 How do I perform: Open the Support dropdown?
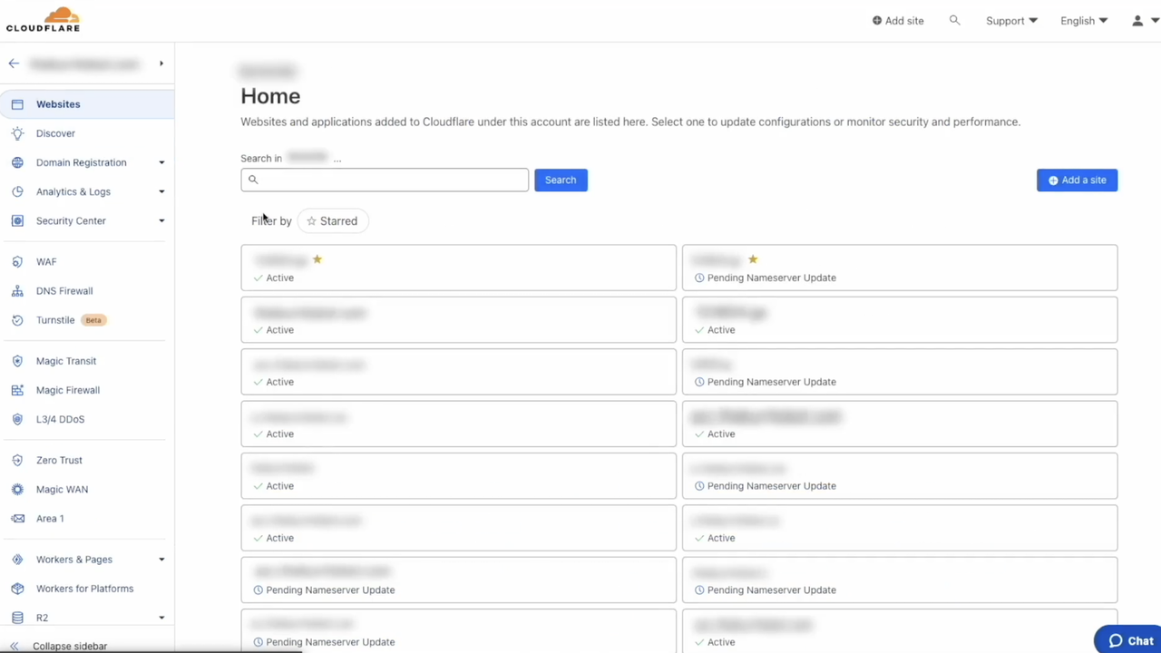tap(1011, 21)
